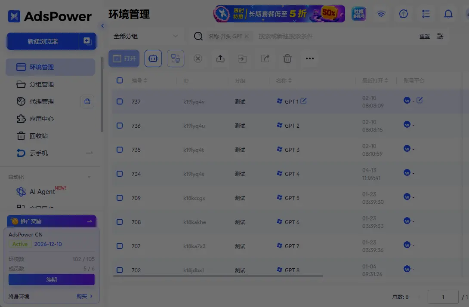The width and height of the screenshot is (469, 307).
Task: Select the checkbox for row 702
Action: 120,270
